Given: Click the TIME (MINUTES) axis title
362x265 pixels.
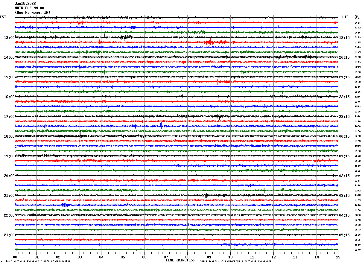Looking at the screenshot, I should click(x=180, y=260).
